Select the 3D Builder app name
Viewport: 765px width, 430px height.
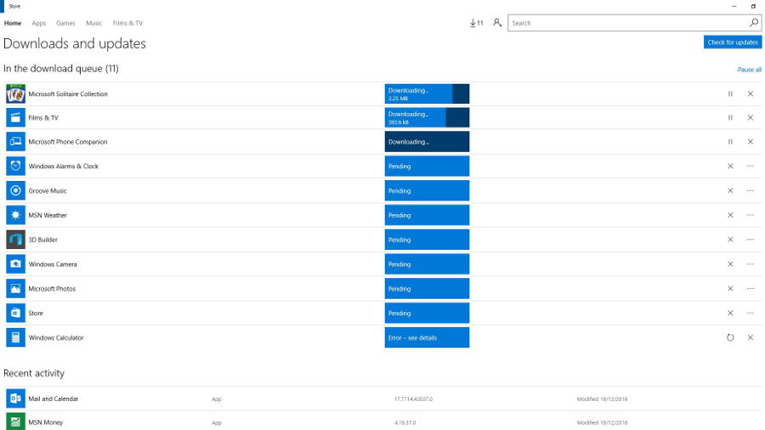43,240
